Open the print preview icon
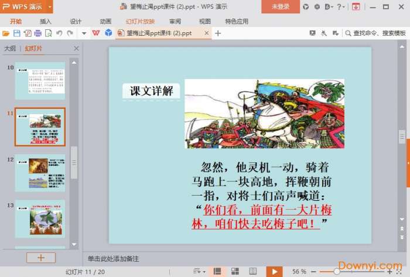This screenshot has height=277, width=410. click(49, 33)
